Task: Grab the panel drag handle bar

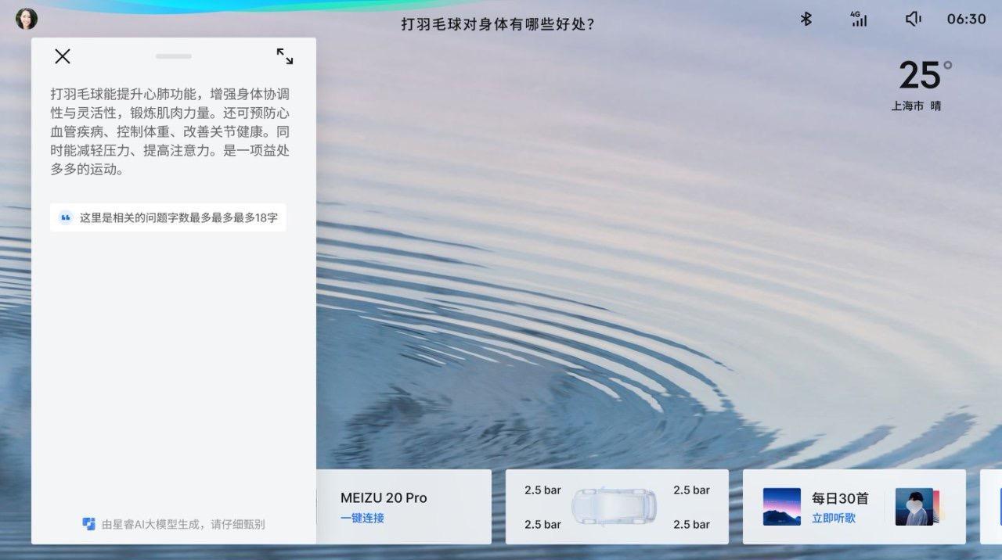Action: [x=174, y=56]
